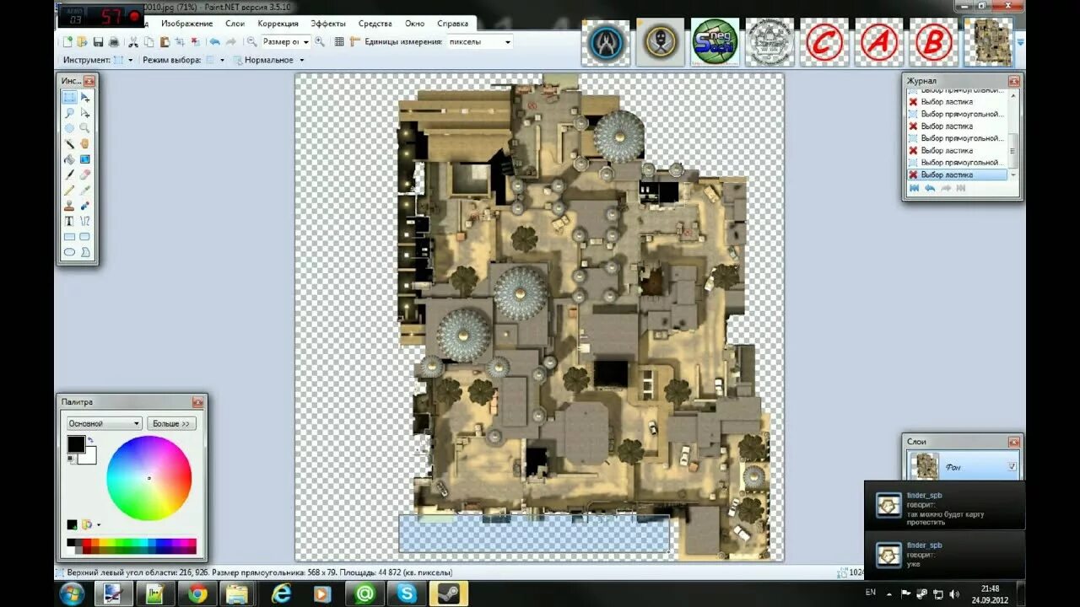Select the Paint Bucket tool

point(69,159)
